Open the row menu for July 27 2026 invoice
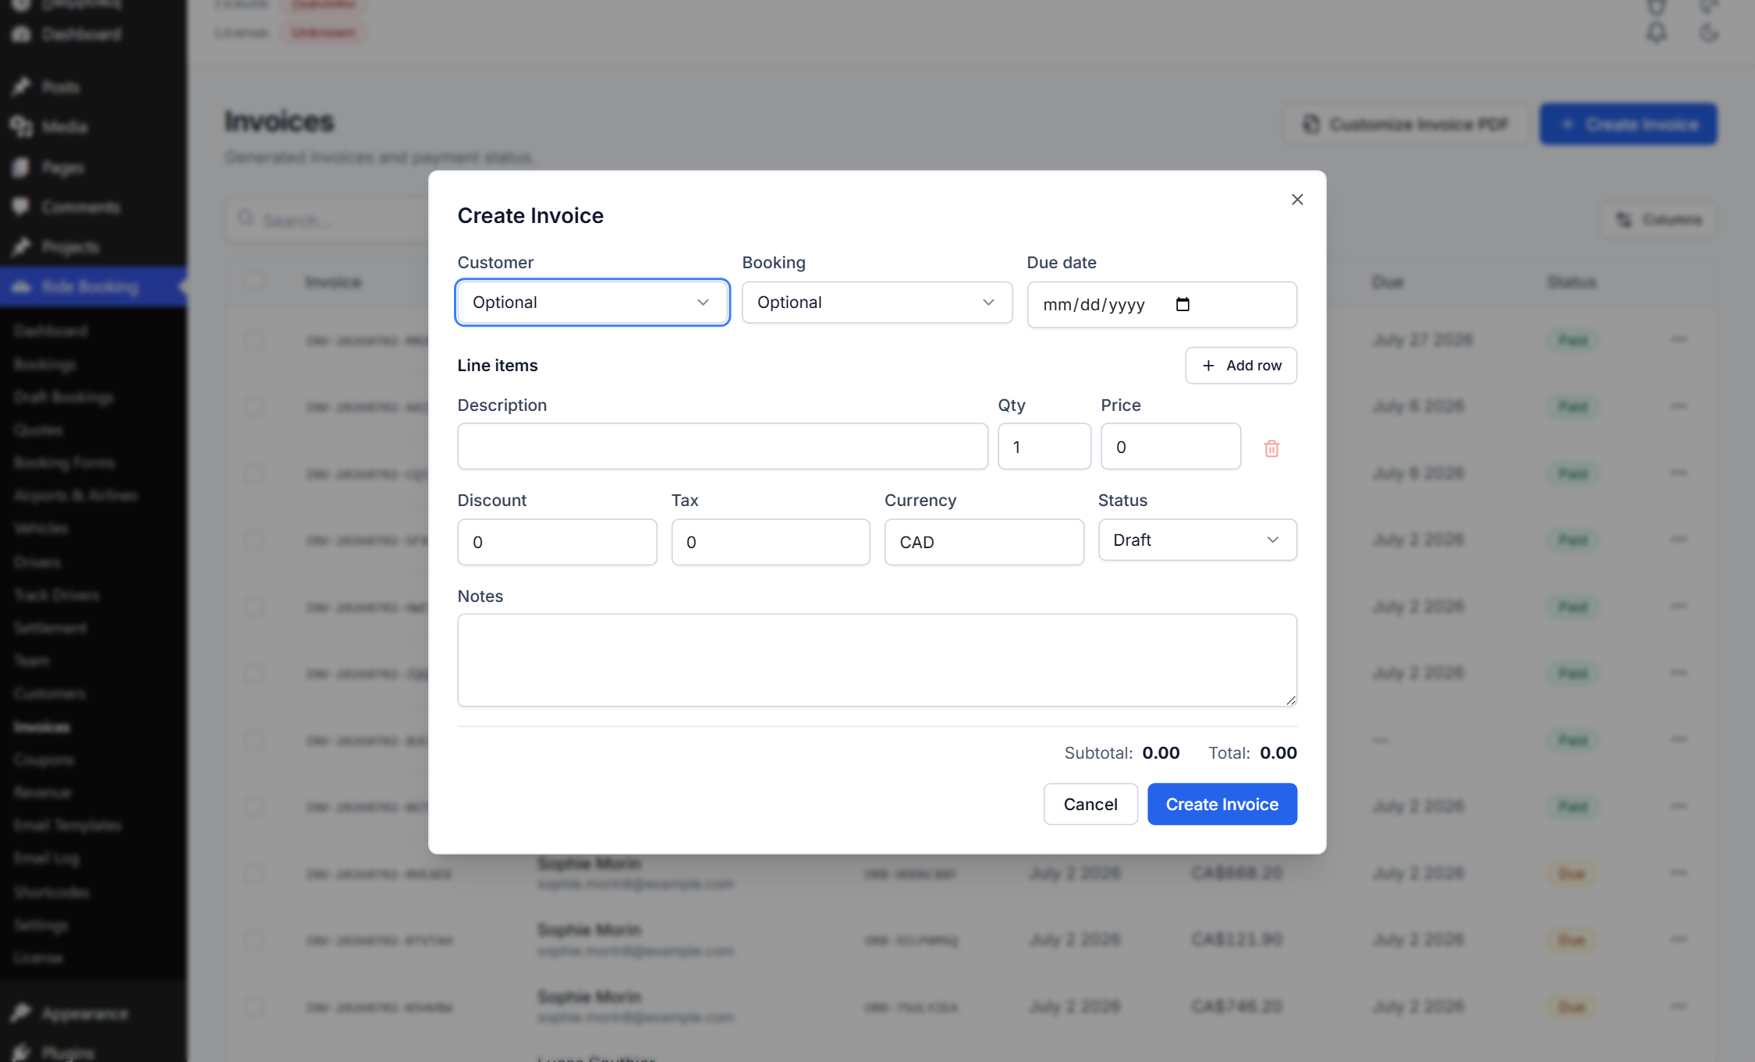 click(1679, 339)
